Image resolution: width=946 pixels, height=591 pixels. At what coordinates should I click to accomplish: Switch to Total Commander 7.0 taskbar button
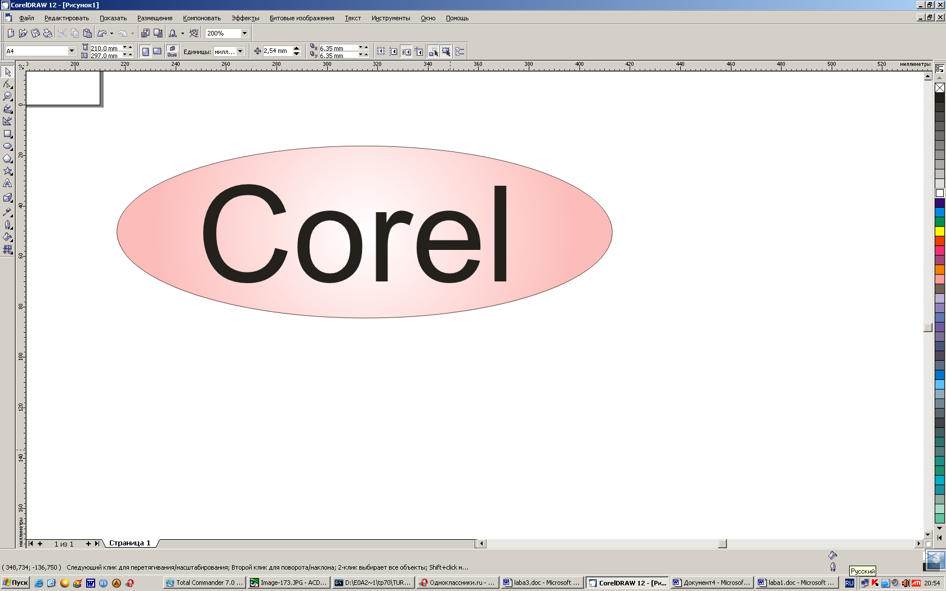click(204, 583)
